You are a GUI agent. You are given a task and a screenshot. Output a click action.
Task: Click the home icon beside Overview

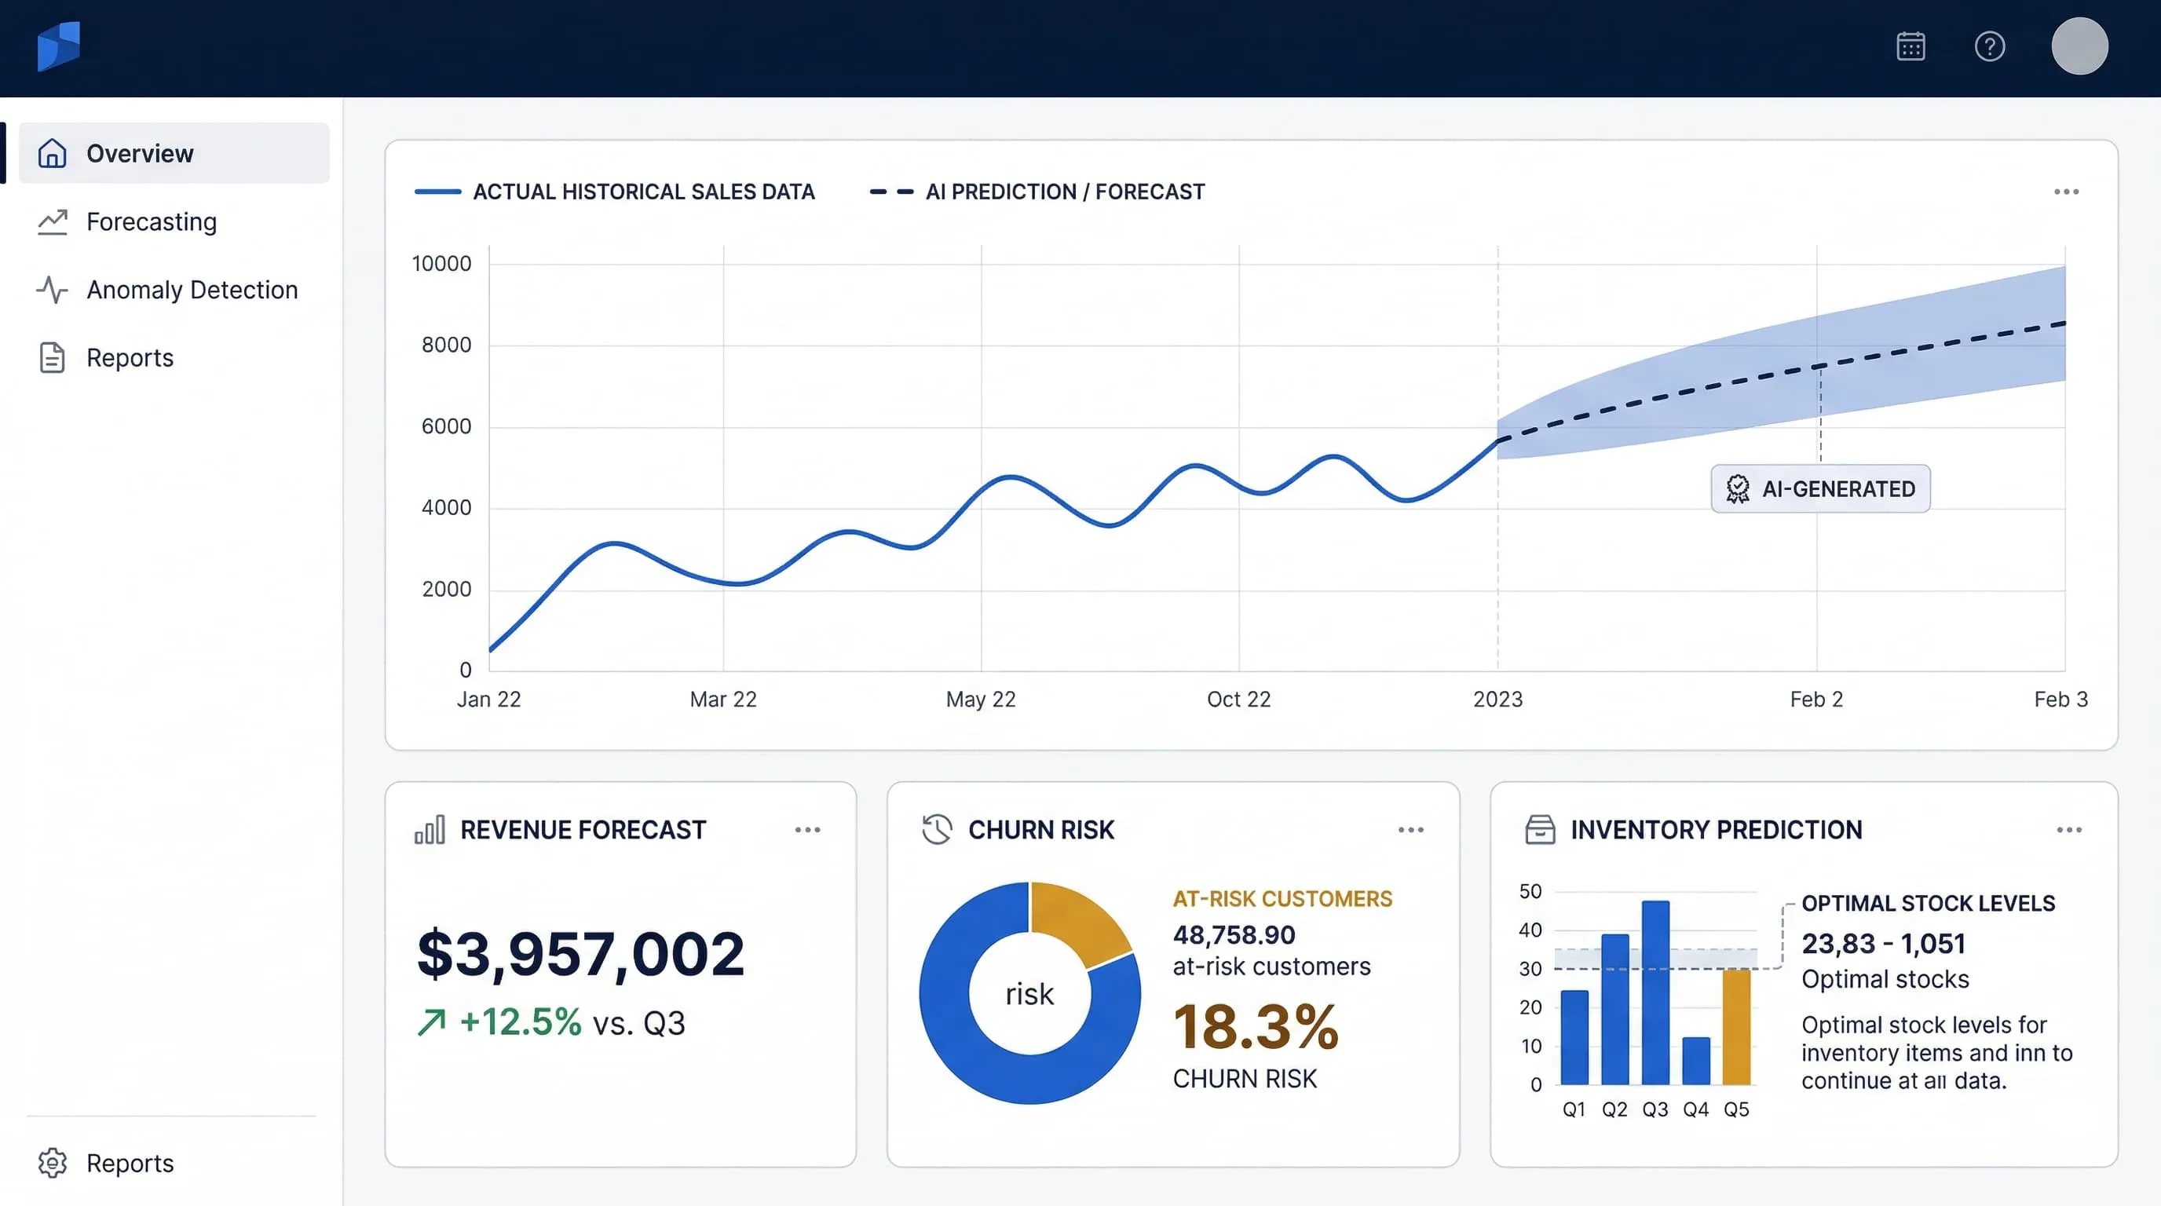click(x=52, y=152)
